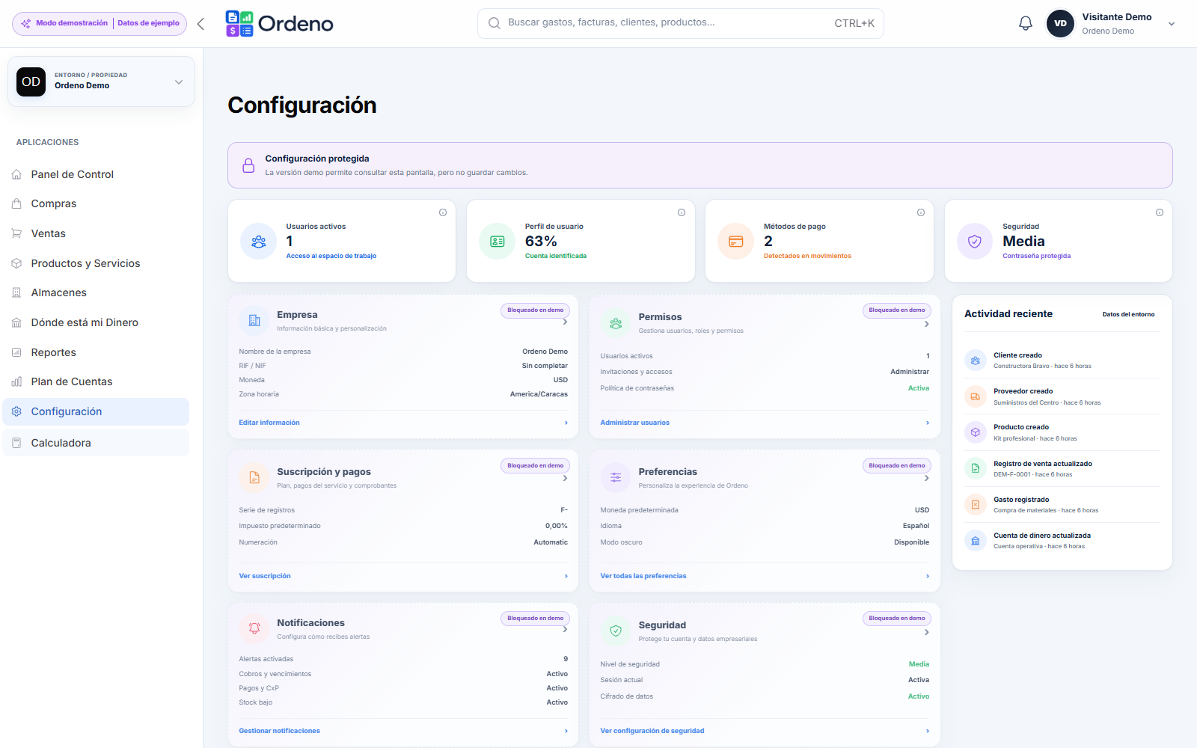The width and height of the screenshot is (1197, 748).
Task: Click the OD environment logo badge
Action: (x=31, y=82)
